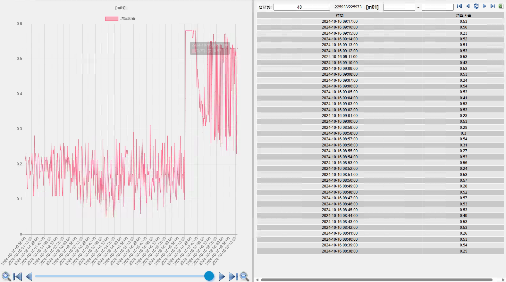
Task: Go to previous table records page
Action: tap(468, 6)
